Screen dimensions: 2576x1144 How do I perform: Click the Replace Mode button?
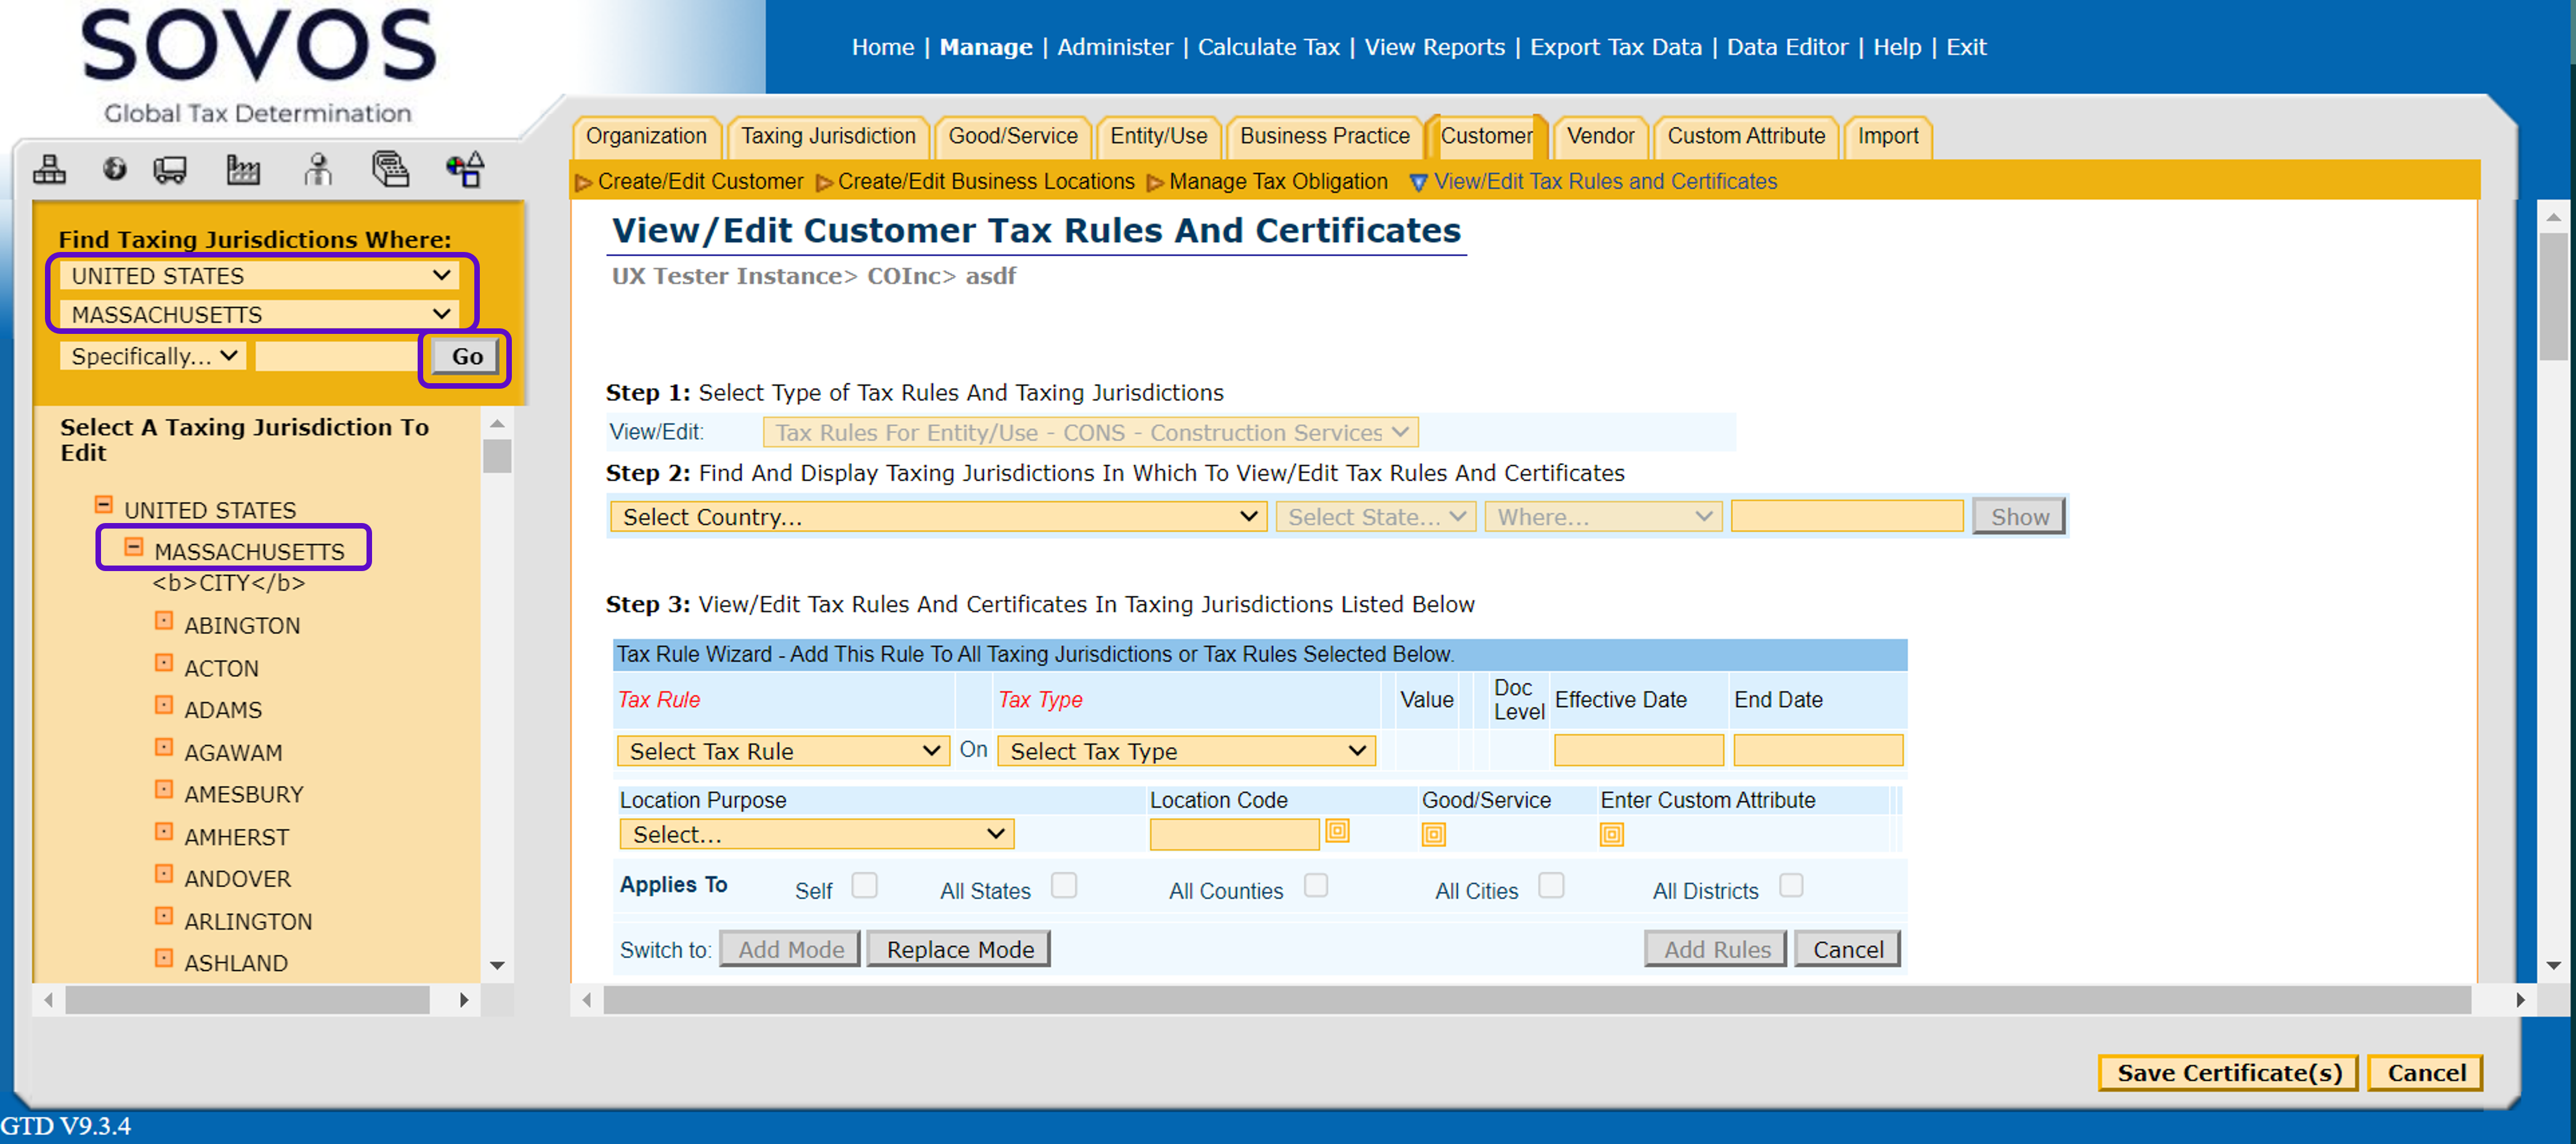(959, 949)
